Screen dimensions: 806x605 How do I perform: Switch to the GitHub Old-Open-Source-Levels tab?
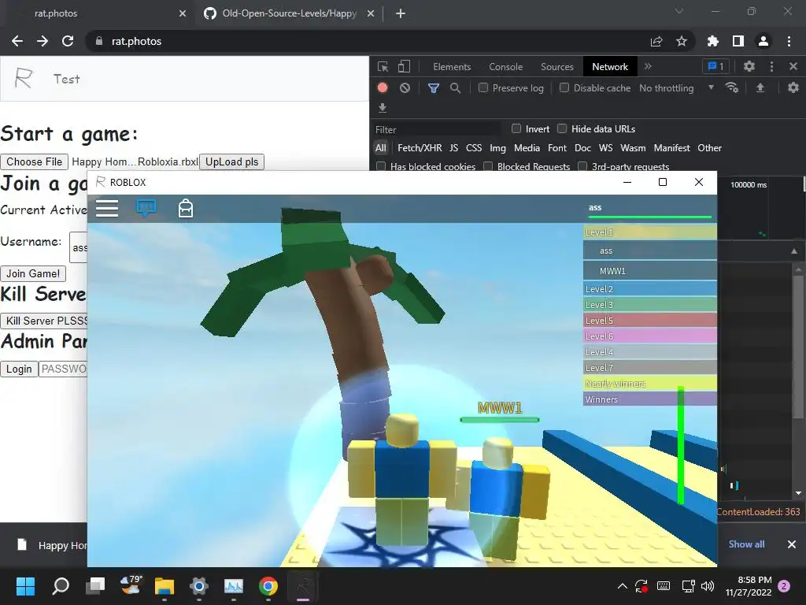[x=288, y=13]
